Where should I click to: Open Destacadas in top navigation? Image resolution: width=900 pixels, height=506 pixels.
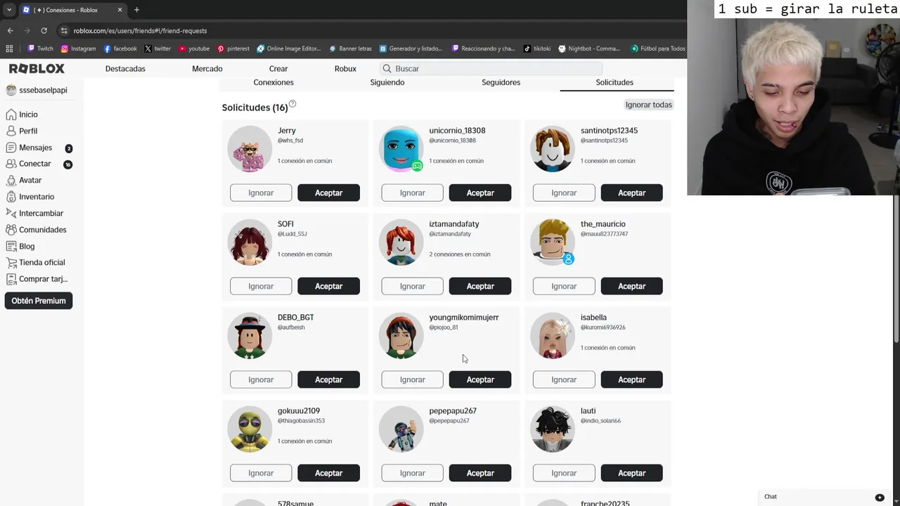(125, 68)
